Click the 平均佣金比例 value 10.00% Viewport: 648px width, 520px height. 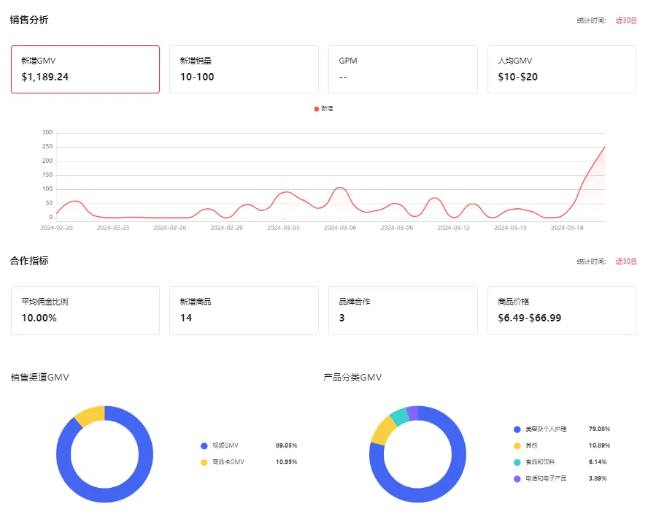[x=39, y=318]
